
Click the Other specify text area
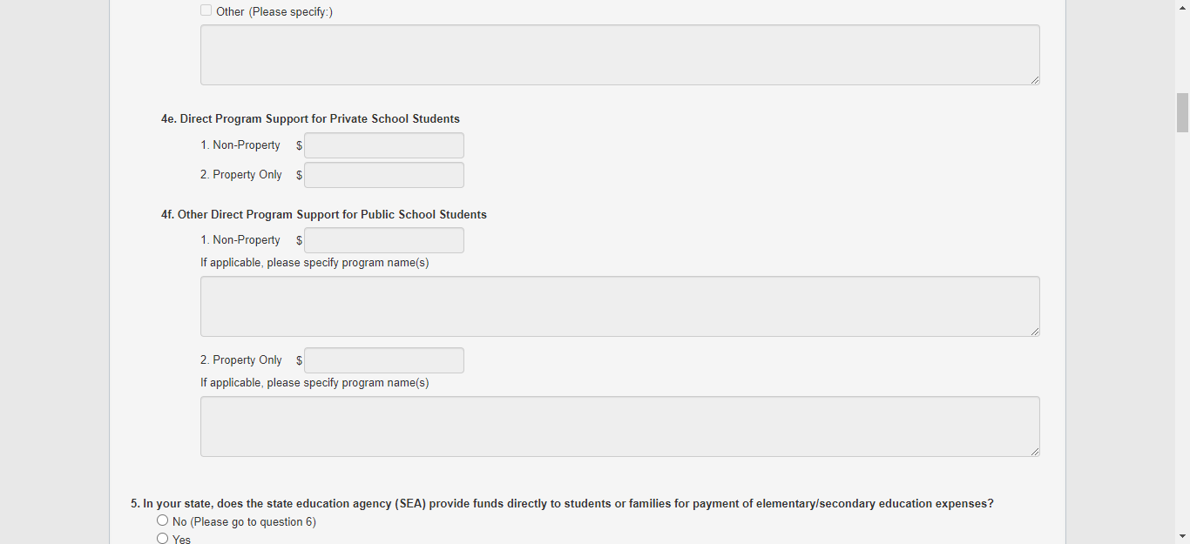pos(619,55)
